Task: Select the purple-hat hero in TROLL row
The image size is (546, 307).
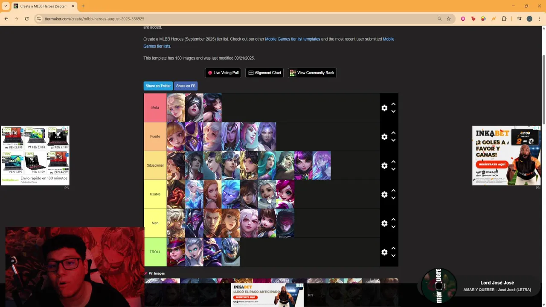Action: [x=176, y=252]
